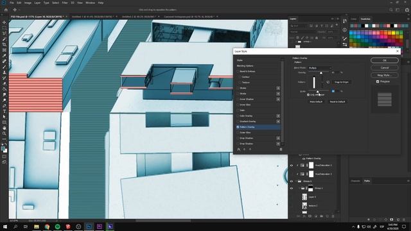Open the pattern picker dropdown arrow
This screenshot has width=411, height=231.
tap(322, 82)
